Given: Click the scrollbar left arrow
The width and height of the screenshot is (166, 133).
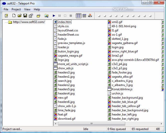Looking at the screenshot, I should [x=56, y=124].
